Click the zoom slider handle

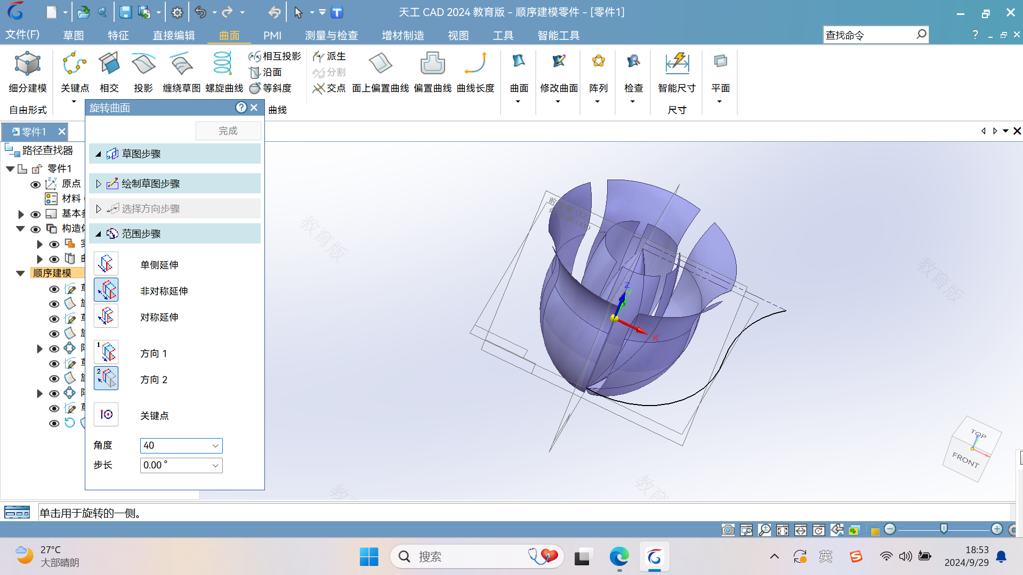944,529
